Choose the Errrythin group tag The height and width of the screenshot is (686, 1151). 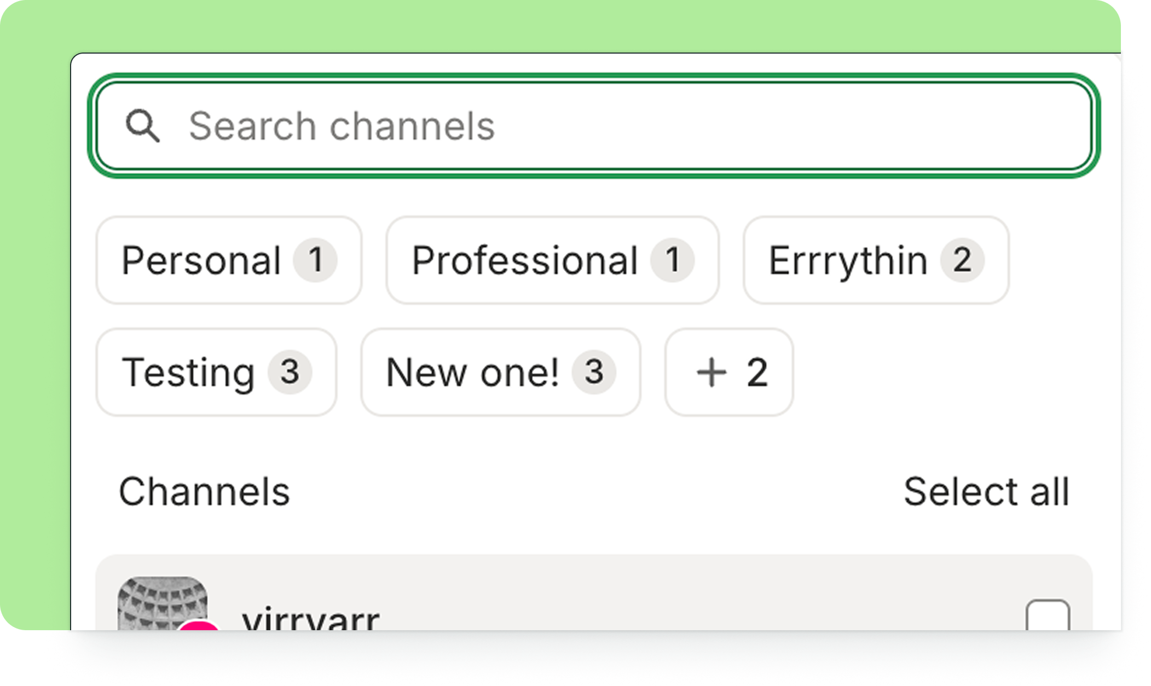876,260
